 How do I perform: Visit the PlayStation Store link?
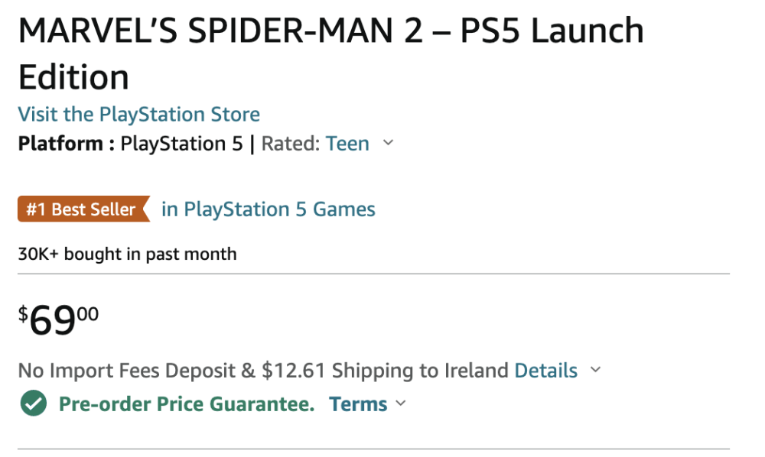click(x=138, y=115)
